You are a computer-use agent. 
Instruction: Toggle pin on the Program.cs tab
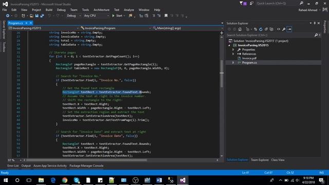click(26, 23)
